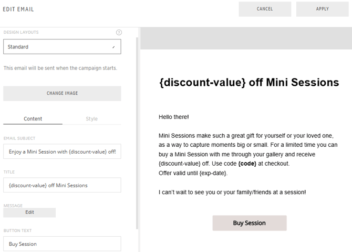Click the bold {code} placeholder in preview
Viewport: 352px width, 252px height.
point(247,164)
